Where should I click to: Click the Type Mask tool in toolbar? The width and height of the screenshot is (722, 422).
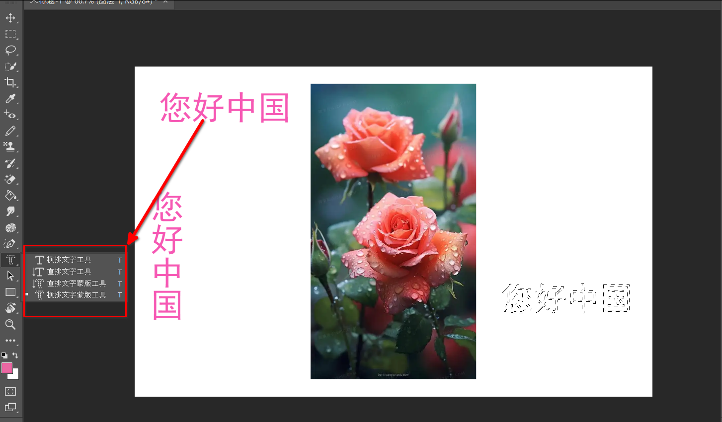10,260
